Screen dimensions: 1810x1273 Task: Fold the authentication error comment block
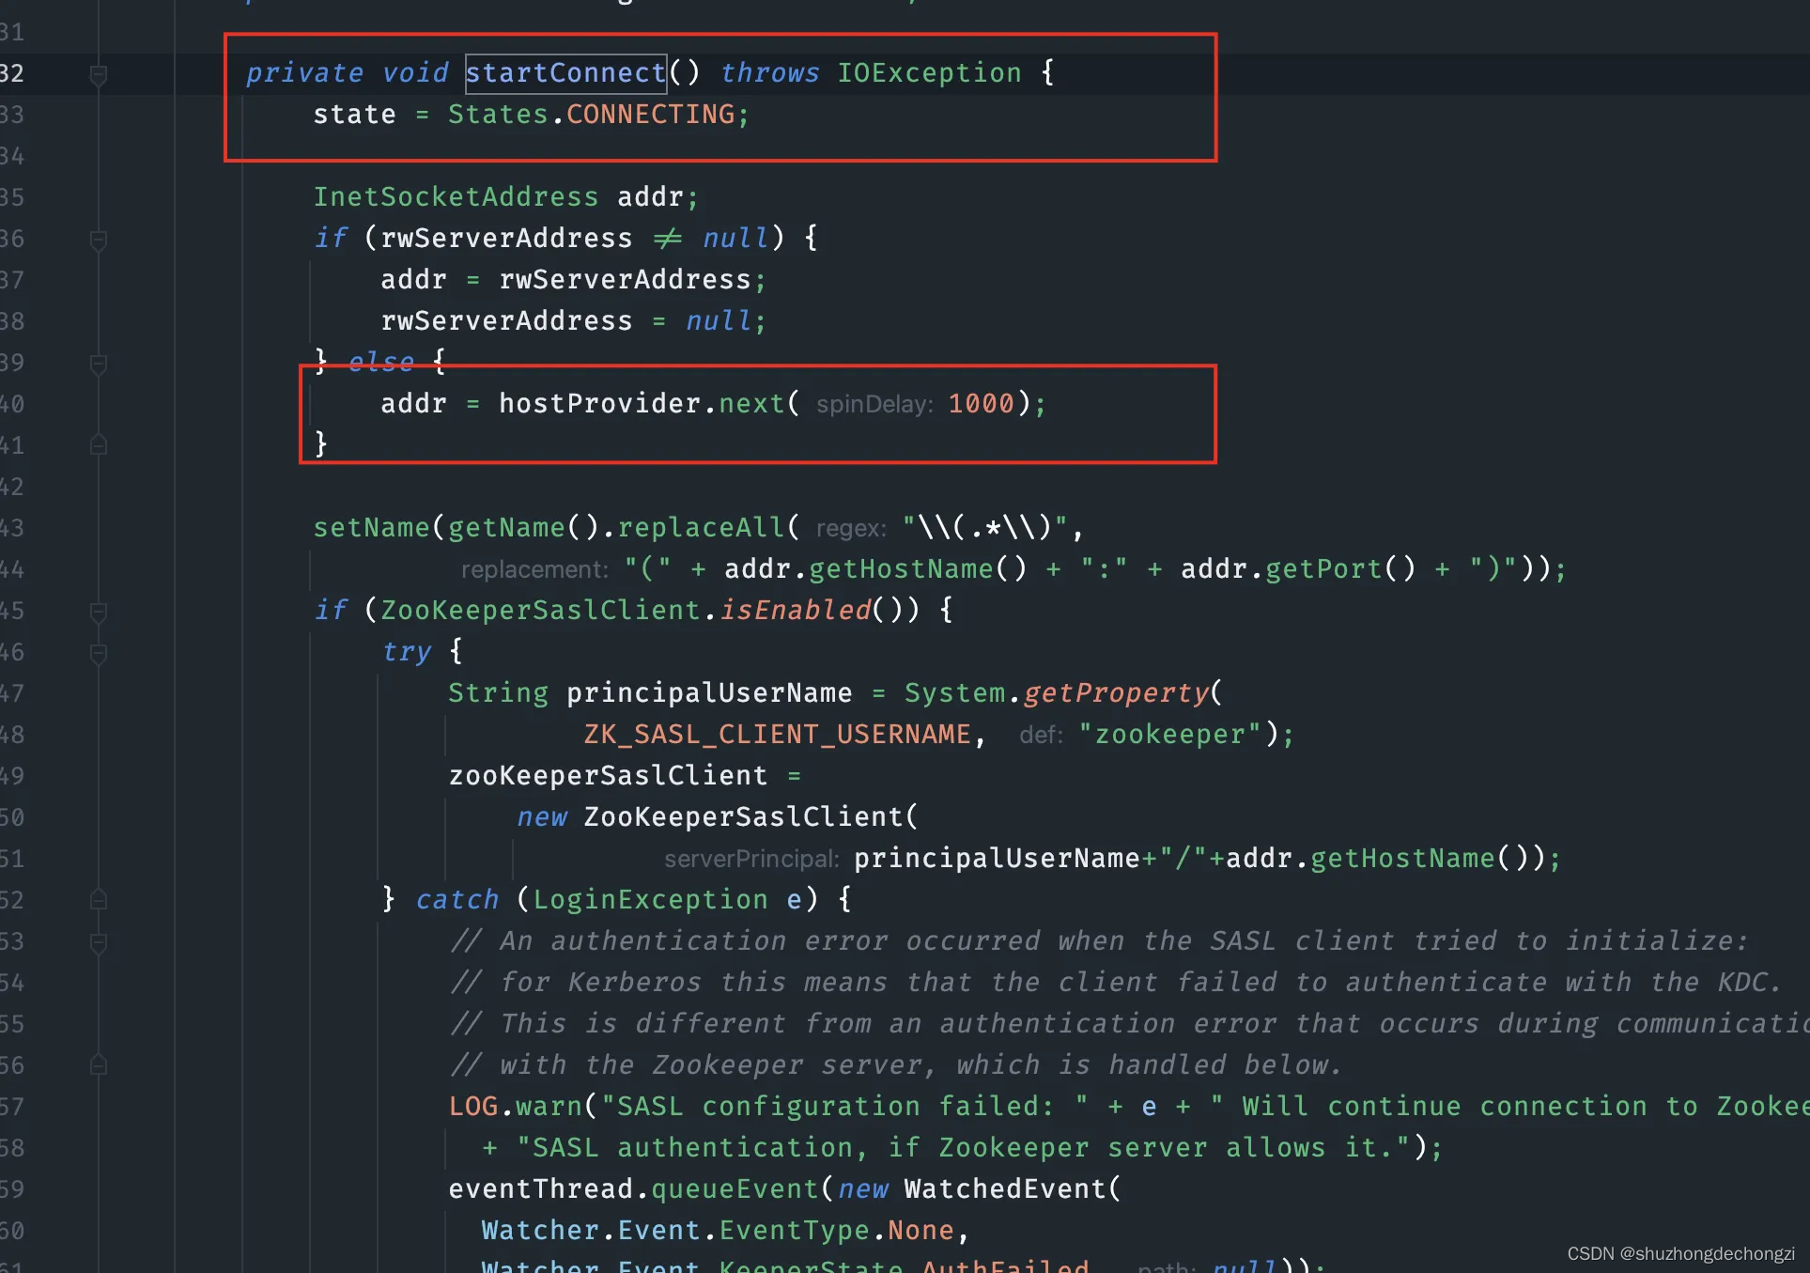click(98, 941)
